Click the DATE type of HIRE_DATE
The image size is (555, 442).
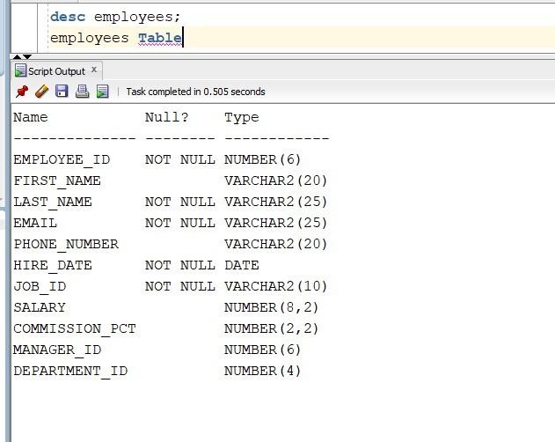click(x=242, y=265)
